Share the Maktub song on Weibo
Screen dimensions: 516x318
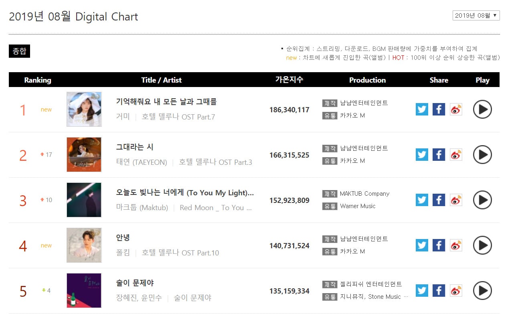[x=456, y=200]
